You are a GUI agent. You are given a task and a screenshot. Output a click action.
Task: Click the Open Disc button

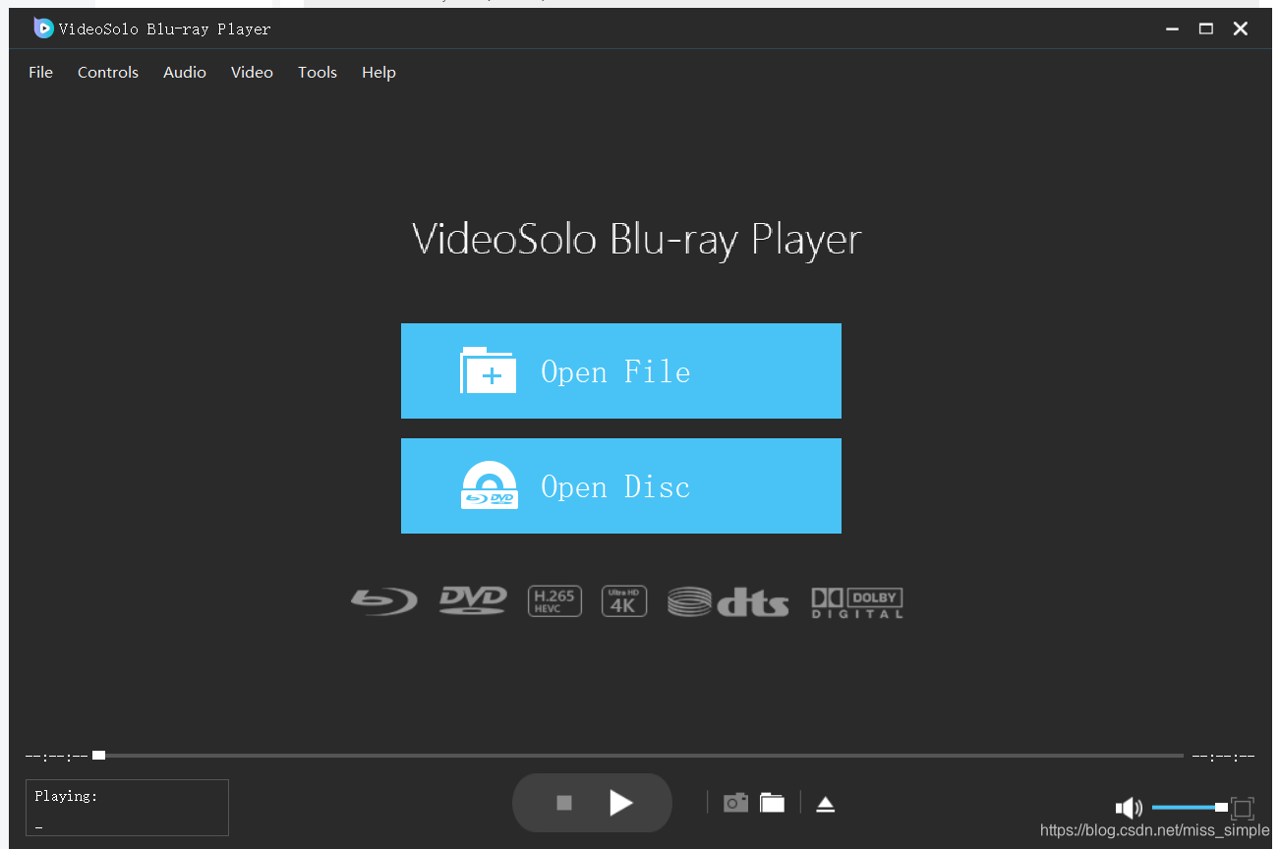[621, 486]
